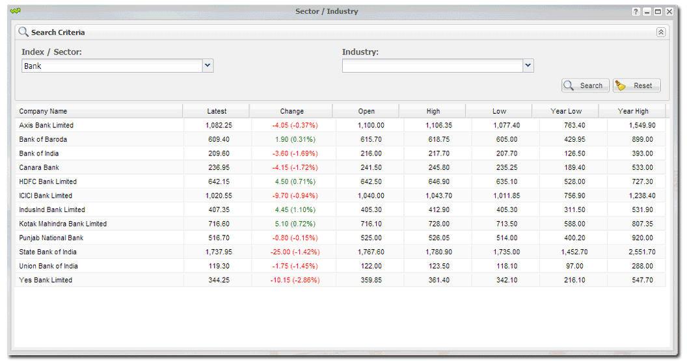
Task: Select IndusInd Bank Limited company name
Action: [x=52, y=209]
